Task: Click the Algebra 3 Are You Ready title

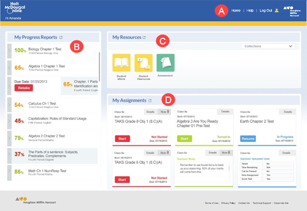Action: (198, 124)
